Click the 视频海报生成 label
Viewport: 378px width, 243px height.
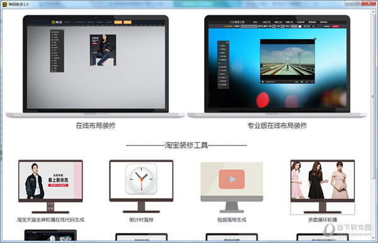[x=232, y=220]
